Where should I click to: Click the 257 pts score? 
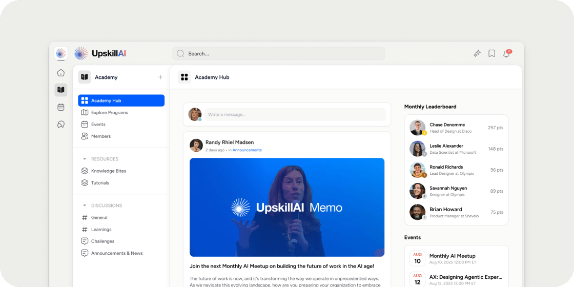pyautogui.click(x=496, y=128)
